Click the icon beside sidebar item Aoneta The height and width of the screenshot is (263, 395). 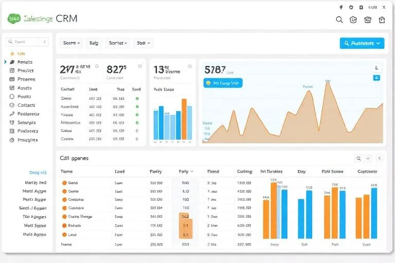click(x=12, y=88)
